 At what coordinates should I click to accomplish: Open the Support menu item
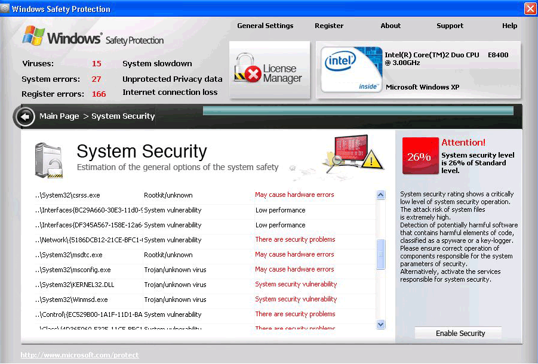(450, 26)
